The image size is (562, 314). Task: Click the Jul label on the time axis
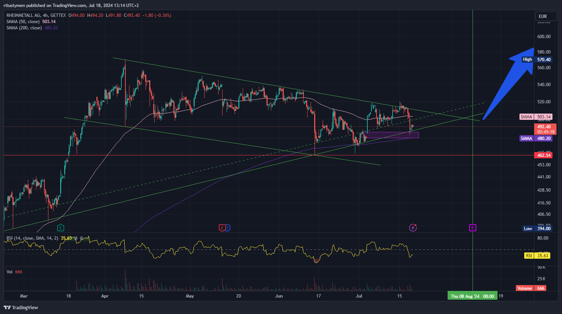pos(359,296)
